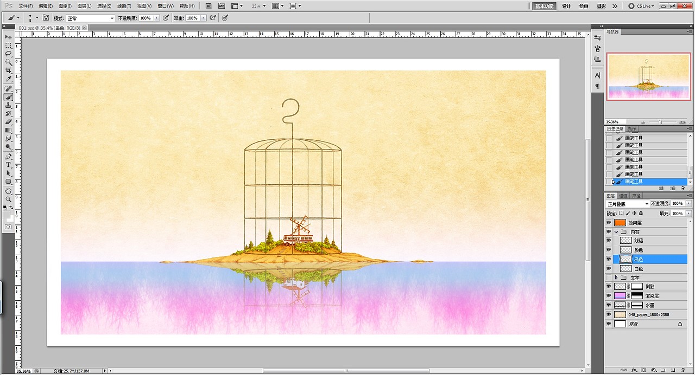Add layer mask icon in Layers panel
695x375 pixels.
[x=644, y=370]
